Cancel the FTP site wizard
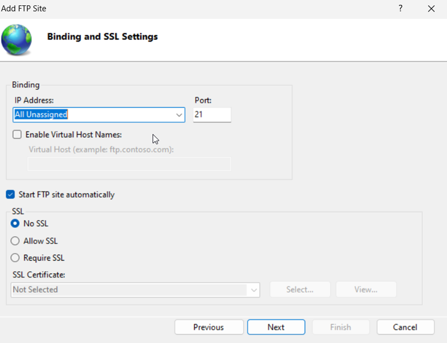The height and width of the screenshot is (343, 447). (x=405, y=327)
